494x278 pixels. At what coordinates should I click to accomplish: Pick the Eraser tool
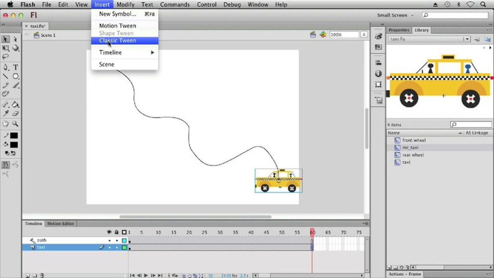tap(15, 114)
